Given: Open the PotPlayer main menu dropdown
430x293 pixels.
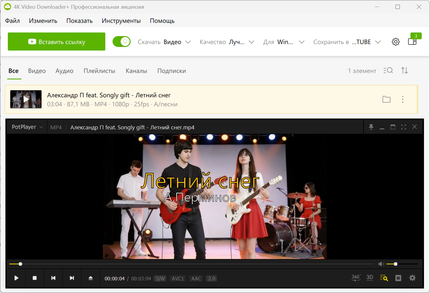Looking at the screenshot, I should (x=27, y=127).
